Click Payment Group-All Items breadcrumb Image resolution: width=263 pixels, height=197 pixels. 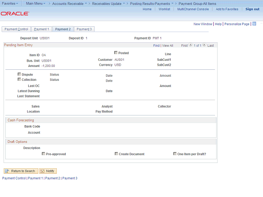(197, 4)
